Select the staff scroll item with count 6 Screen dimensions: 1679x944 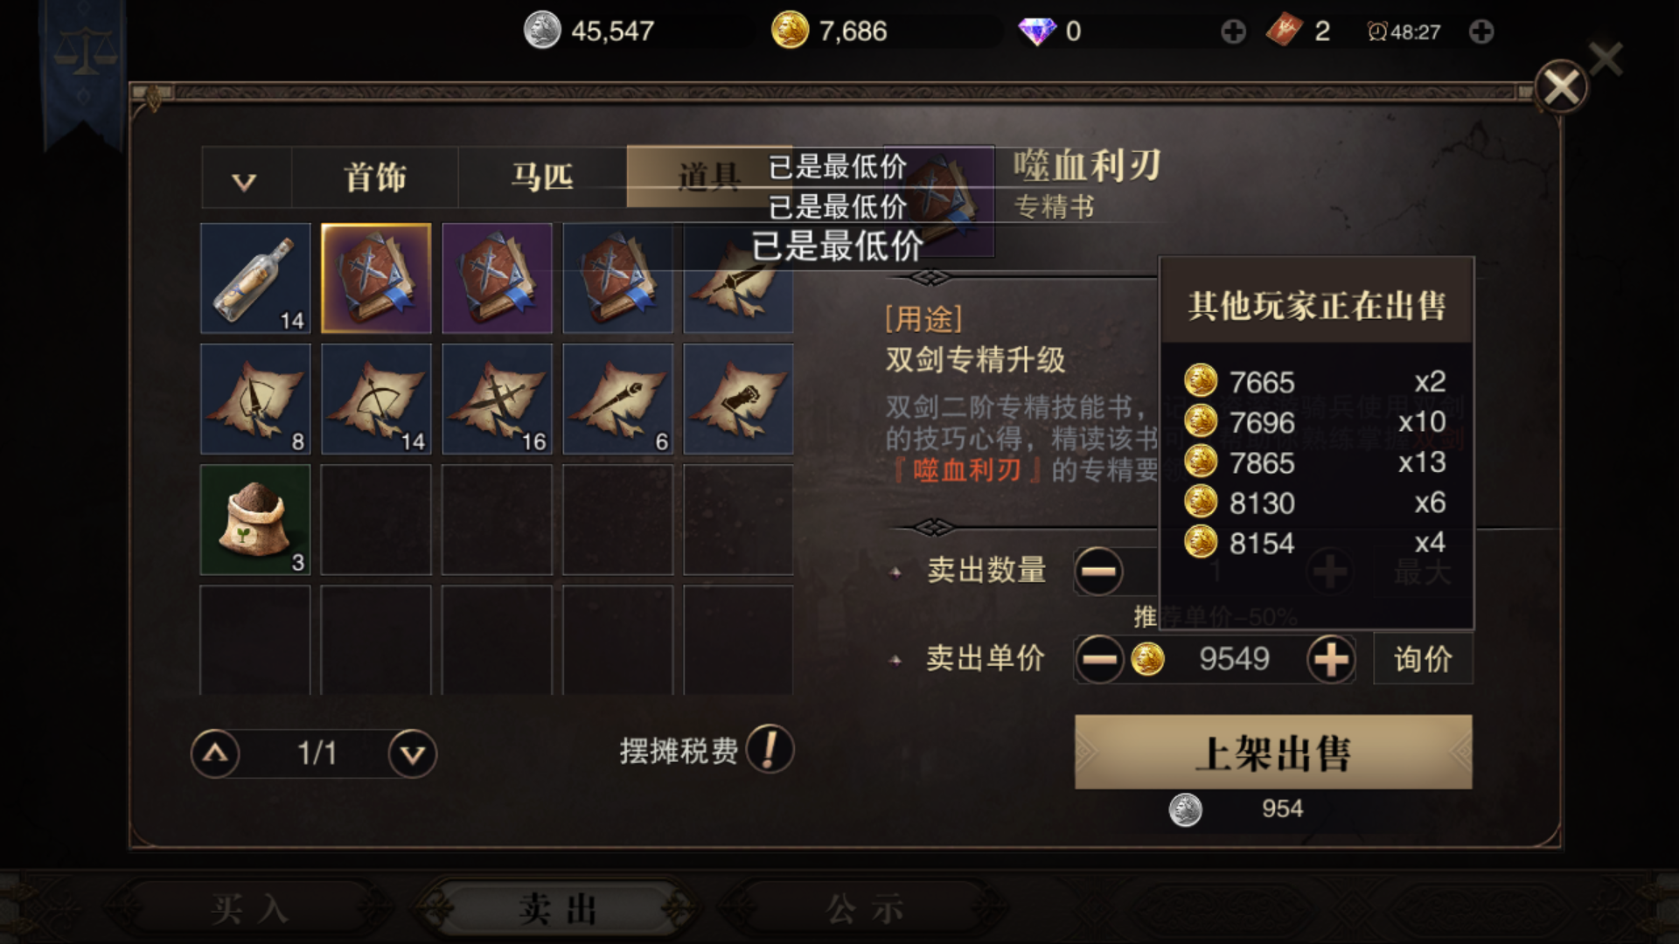[x=617, y=399]
